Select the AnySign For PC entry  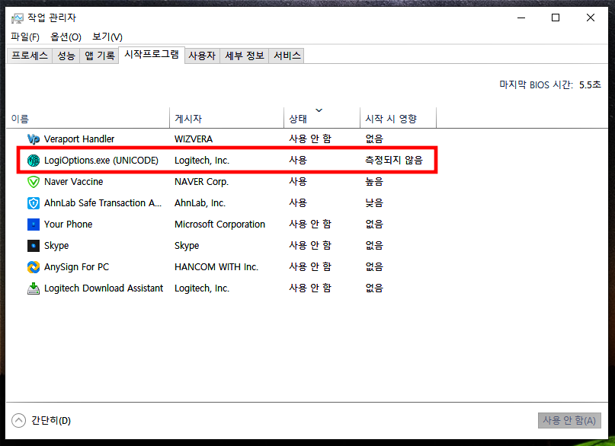pyautogui.click(x=76, y=267)
